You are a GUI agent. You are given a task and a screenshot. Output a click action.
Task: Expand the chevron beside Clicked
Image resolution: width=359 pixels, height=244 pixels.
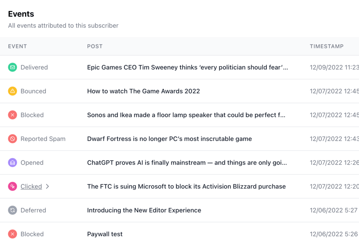pos(47,187)
